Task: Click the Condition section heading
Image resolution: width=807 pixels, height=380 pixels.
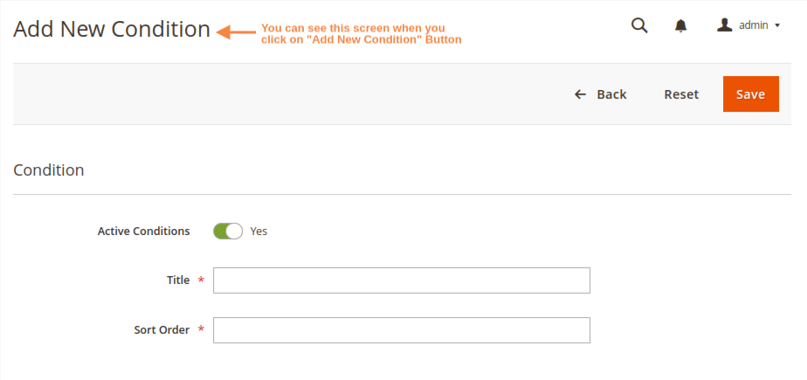Action: coord(49,170)
